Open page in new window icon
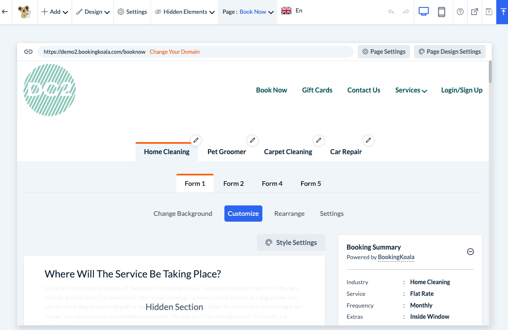The image size is (508, 330). (x=475, y=12)
